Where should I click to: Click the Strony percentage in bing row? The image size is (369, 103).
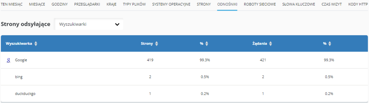pos(205,77)
